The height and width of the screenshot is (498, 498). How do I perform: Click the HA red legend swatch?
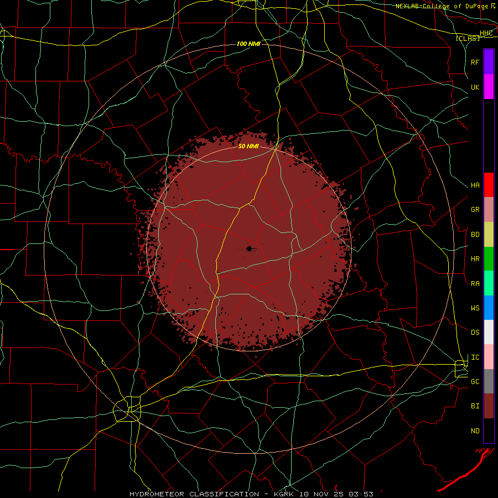pos(489,185)
